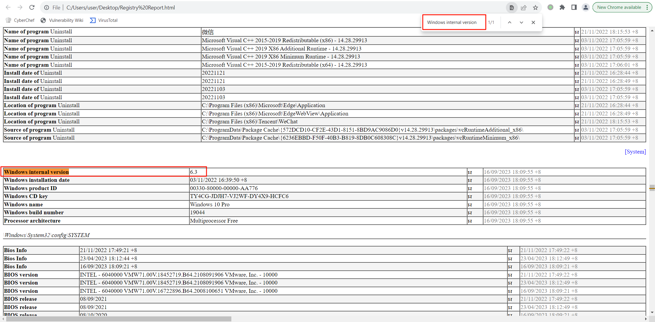Click the Multiprocessor Free cell
The image size is (655, 322).
[328, 221]
